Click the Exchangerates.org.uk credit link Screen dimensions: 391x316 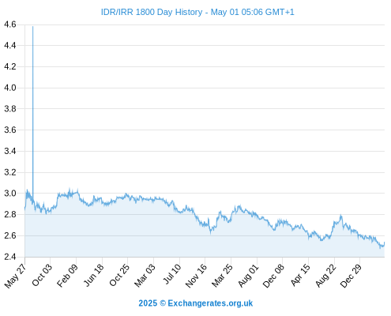196,303
